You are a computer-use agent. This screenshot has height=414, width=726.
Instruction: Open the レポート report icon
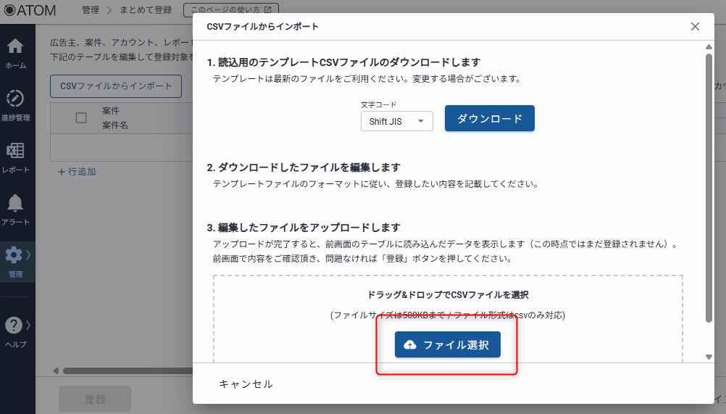click(15, 151)
